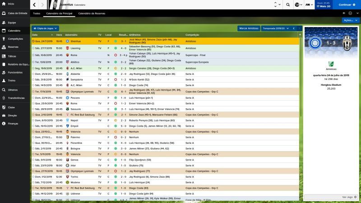361x203 pixels.
Task: Click the help question mark icon
Action: pyautogui.click(x=305, y=5)
